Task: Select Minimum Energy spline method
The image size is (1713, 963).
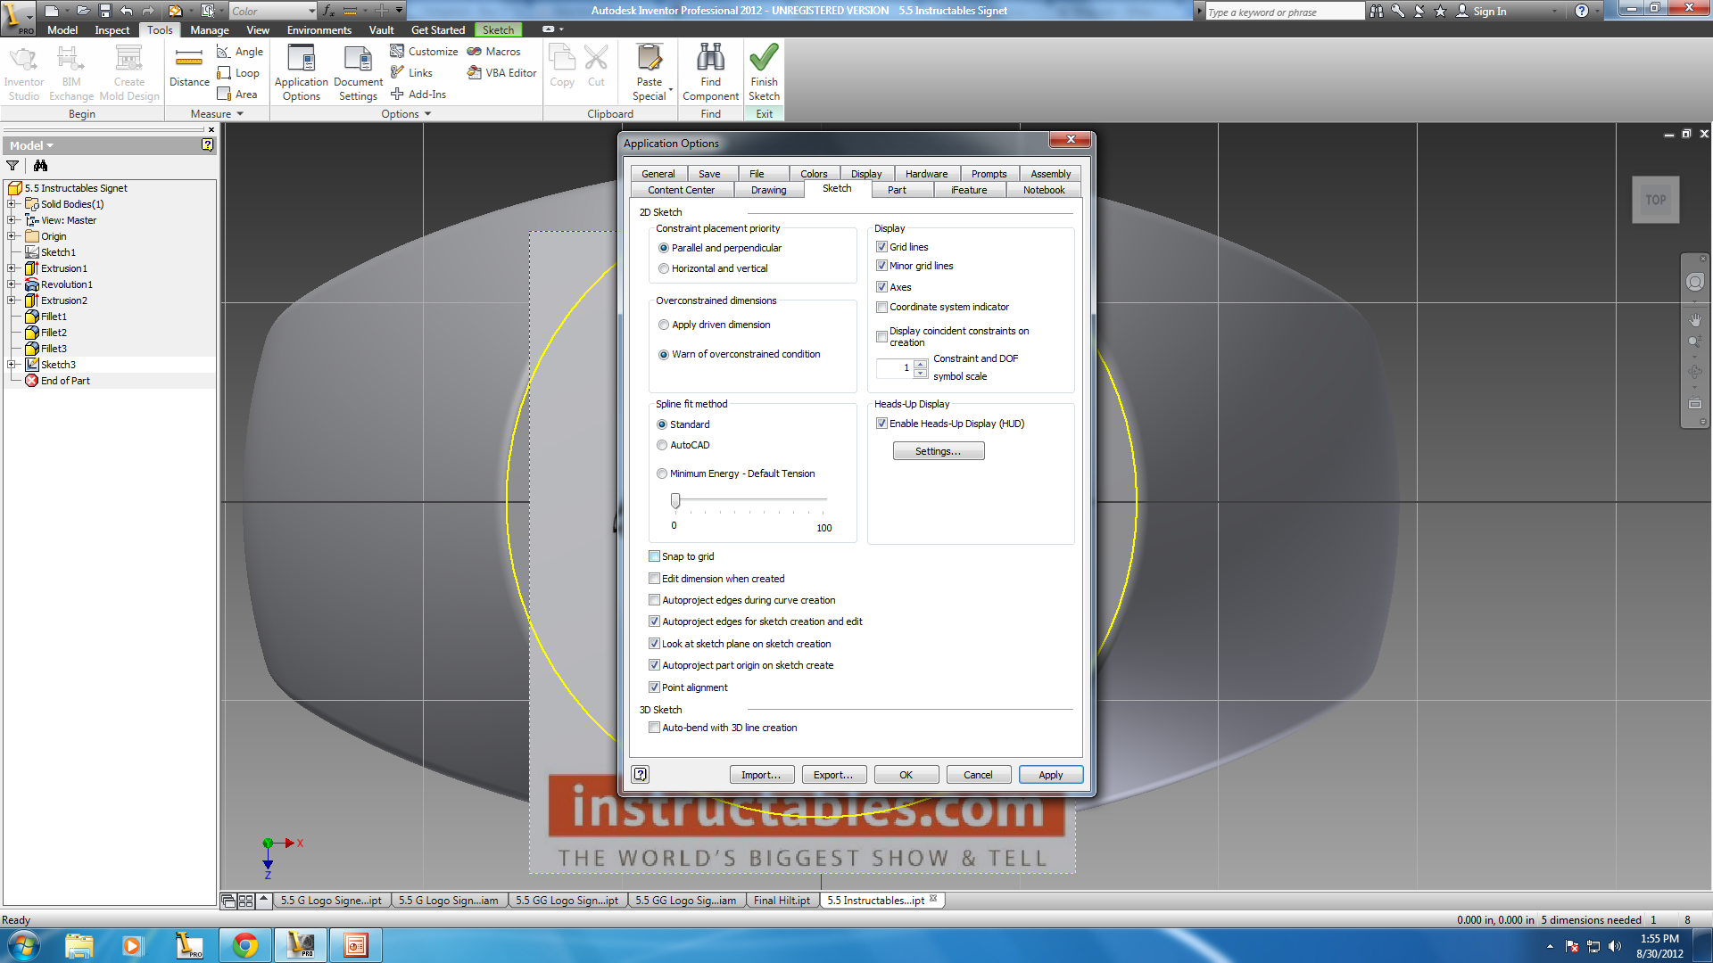Action: click(662, 473)
